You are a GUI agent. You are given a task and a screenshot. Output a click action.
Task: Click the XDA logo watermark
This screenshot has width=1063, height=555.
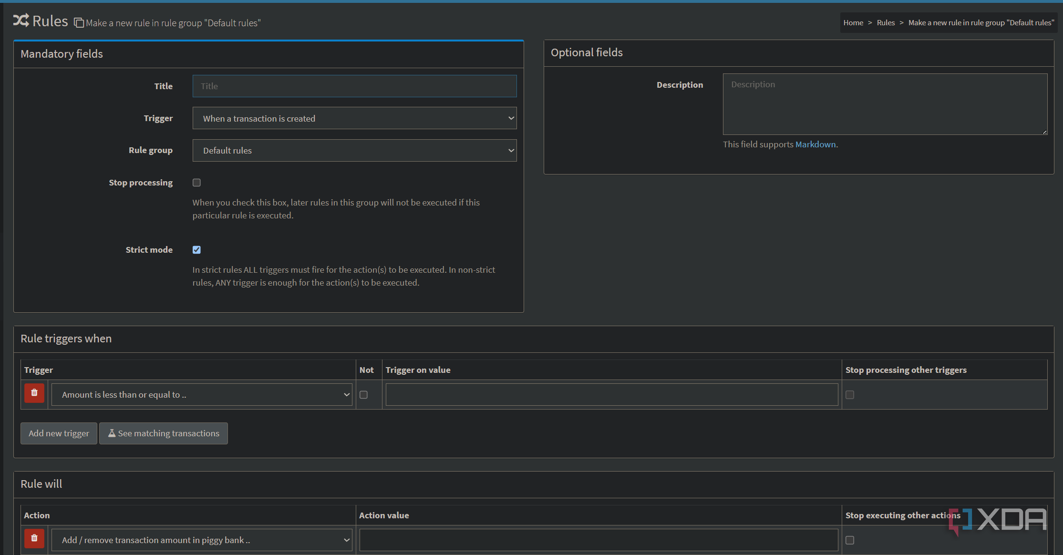coord(998,520)
